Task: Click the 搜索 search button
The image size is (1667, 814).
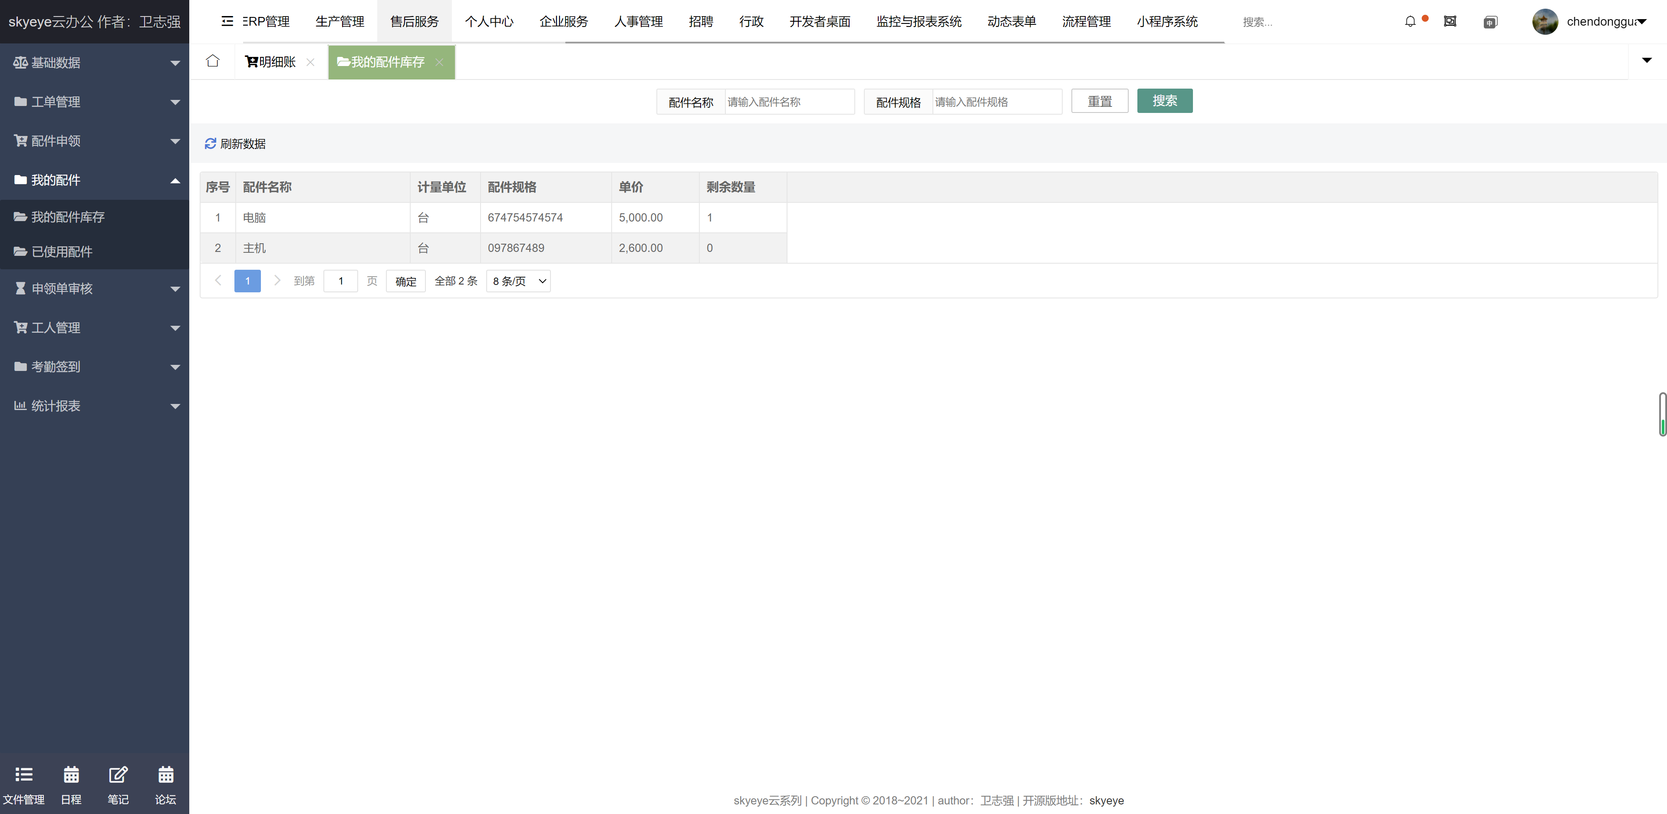Action: (1164, 101)
